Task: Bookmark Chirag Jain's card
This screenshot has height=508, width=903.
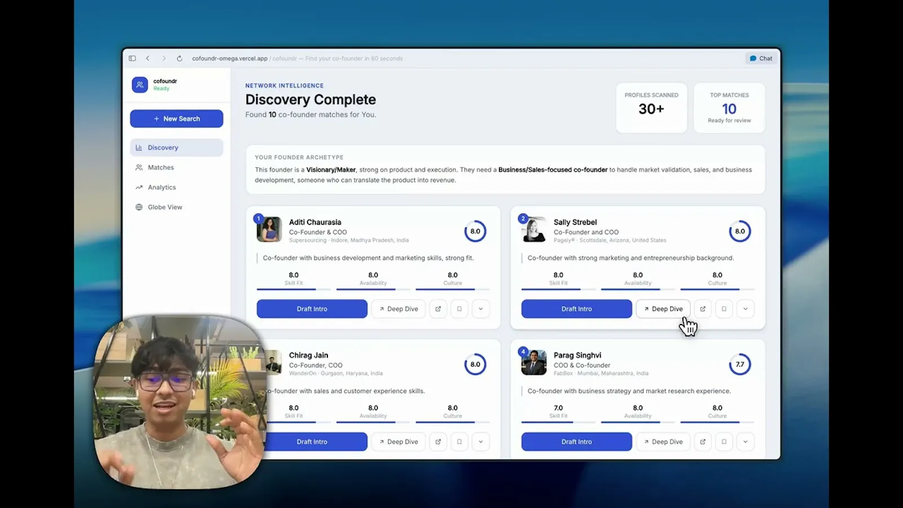Action: (459, 441)
